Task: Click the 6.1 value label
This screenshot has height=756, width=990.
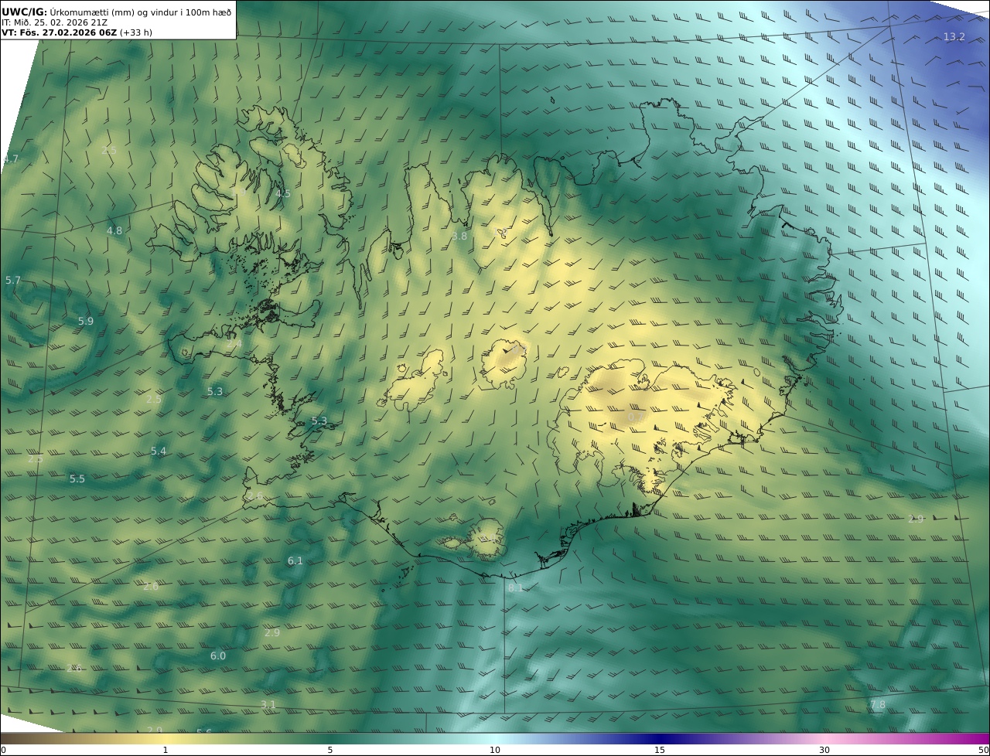Action: [295, 561]
